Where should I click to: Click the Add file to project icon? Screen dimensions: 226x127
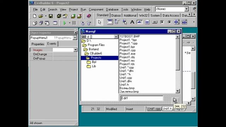[73, 16]
